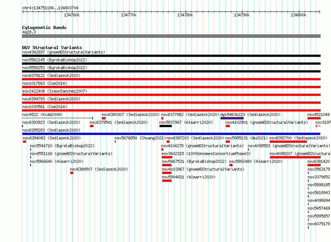The width and height of the screenshot is (331, 242).
Task: Click the gray 4q28.3 cytogenetic band bar
Action: (171, 36)
